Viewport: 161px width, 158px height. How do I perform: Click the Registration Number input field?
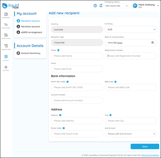tap(131, 56)
